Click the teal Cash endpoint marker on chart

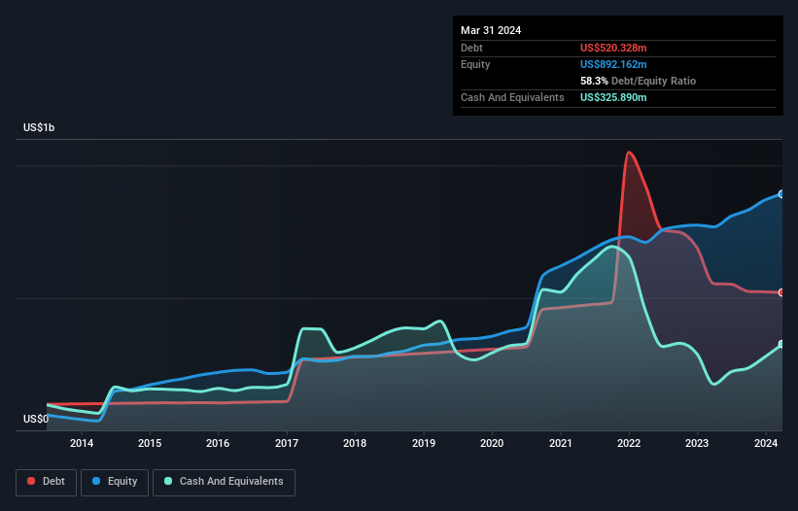coord(781,344)
